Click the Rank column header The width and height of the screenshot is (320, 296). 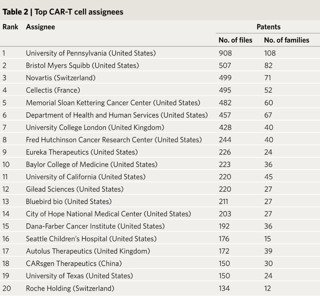tap(10, 27)
